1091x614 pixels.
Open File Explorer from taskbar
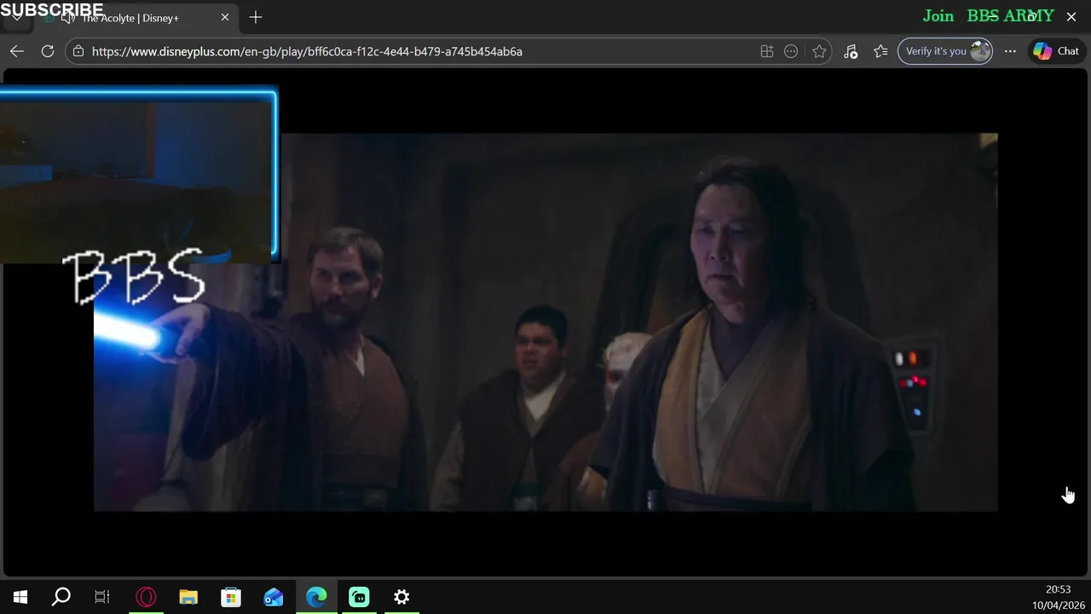(188, 597)
